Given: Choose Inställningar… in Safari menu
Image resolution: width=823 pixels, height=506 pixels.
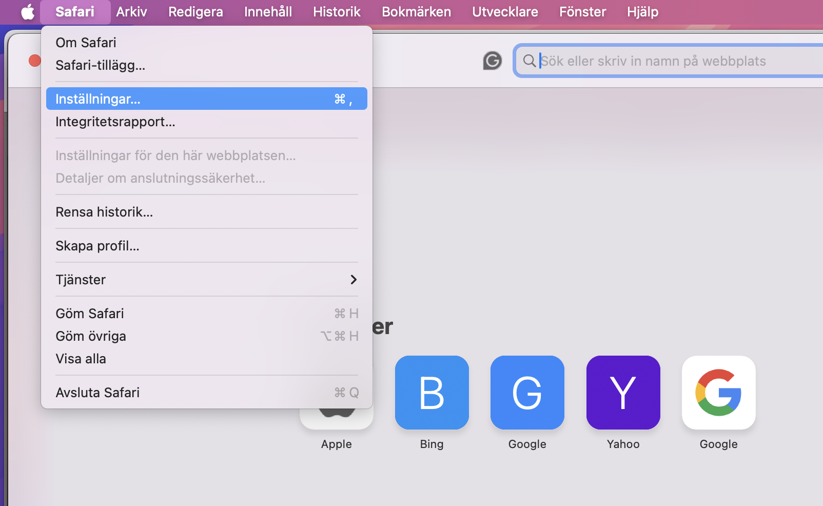Looking at the screenshot, I should point(207,99).
